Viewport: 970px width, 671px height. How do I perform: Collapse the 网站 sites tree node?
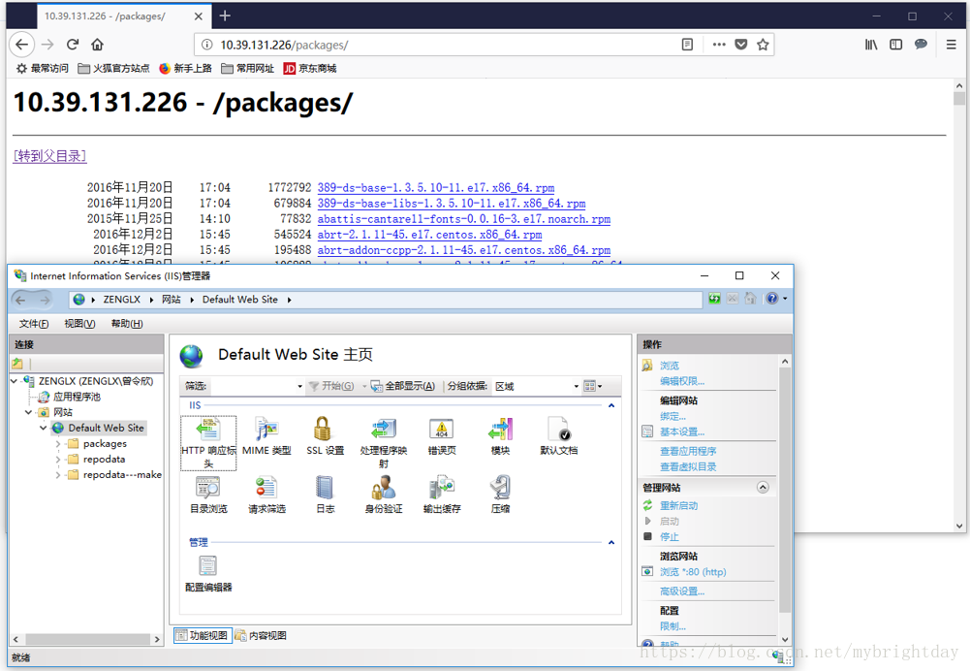tap(28, 412)
